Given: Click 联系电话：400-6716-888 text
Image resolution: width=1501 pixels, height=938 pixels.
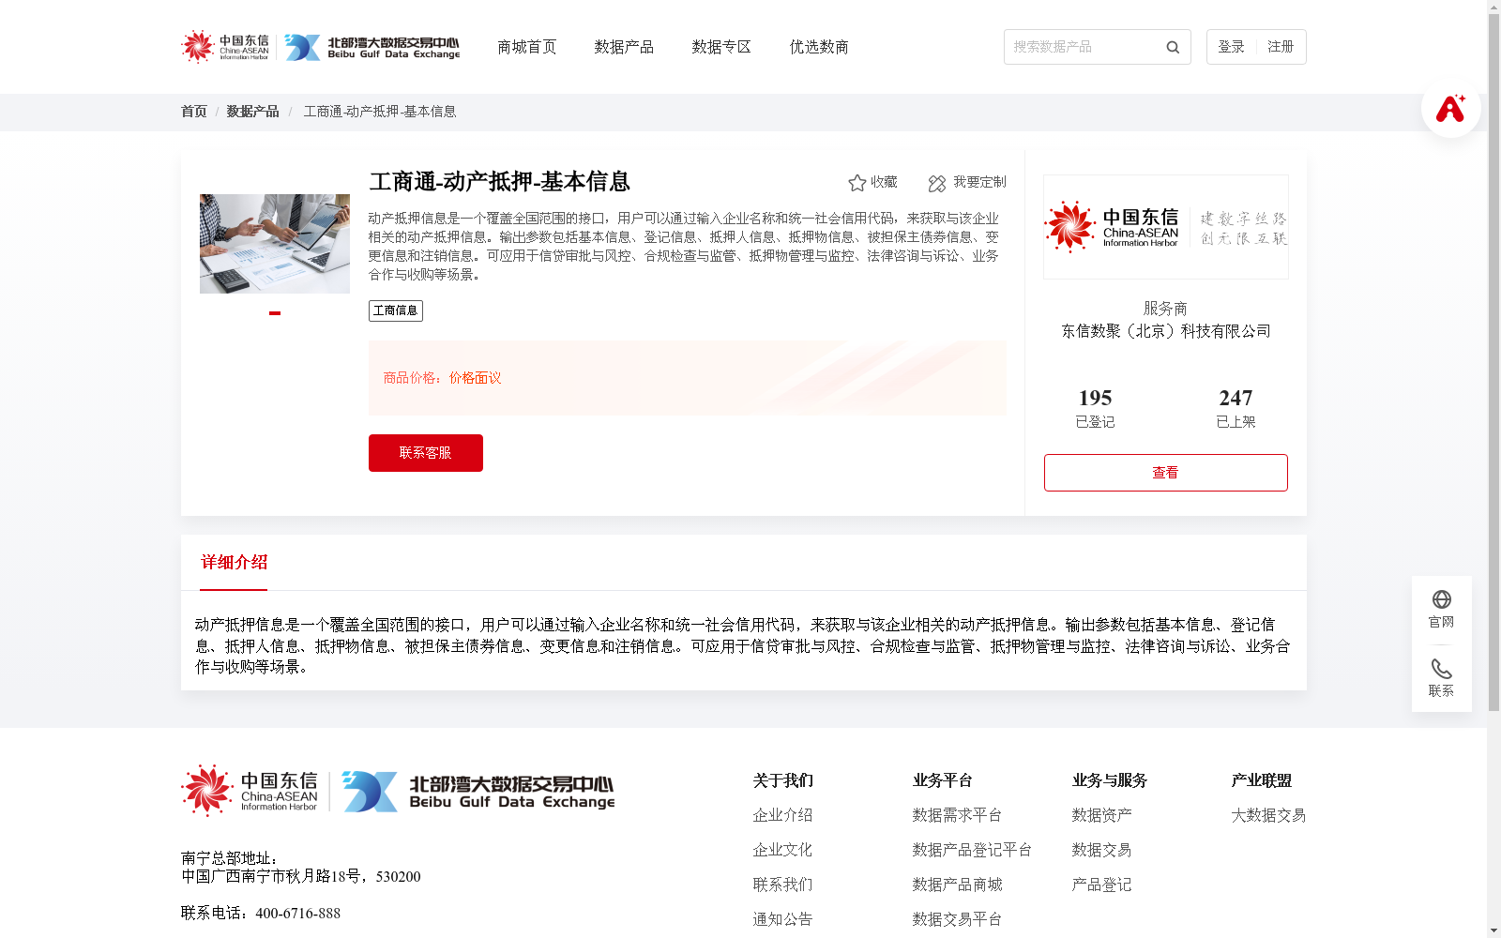Looking at the screenshot, I should 261,914.
